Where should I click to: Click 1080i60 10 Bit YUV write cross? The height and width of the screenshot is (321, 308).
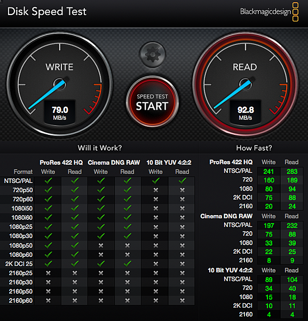point(156,218)
